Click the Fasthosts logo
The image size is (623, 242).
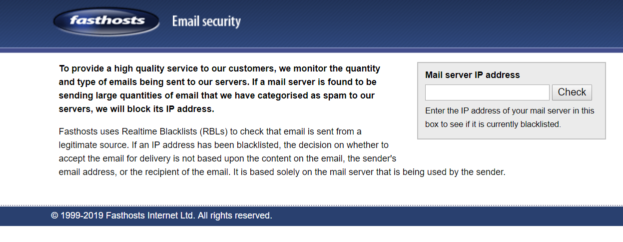(x=106, y=21)
